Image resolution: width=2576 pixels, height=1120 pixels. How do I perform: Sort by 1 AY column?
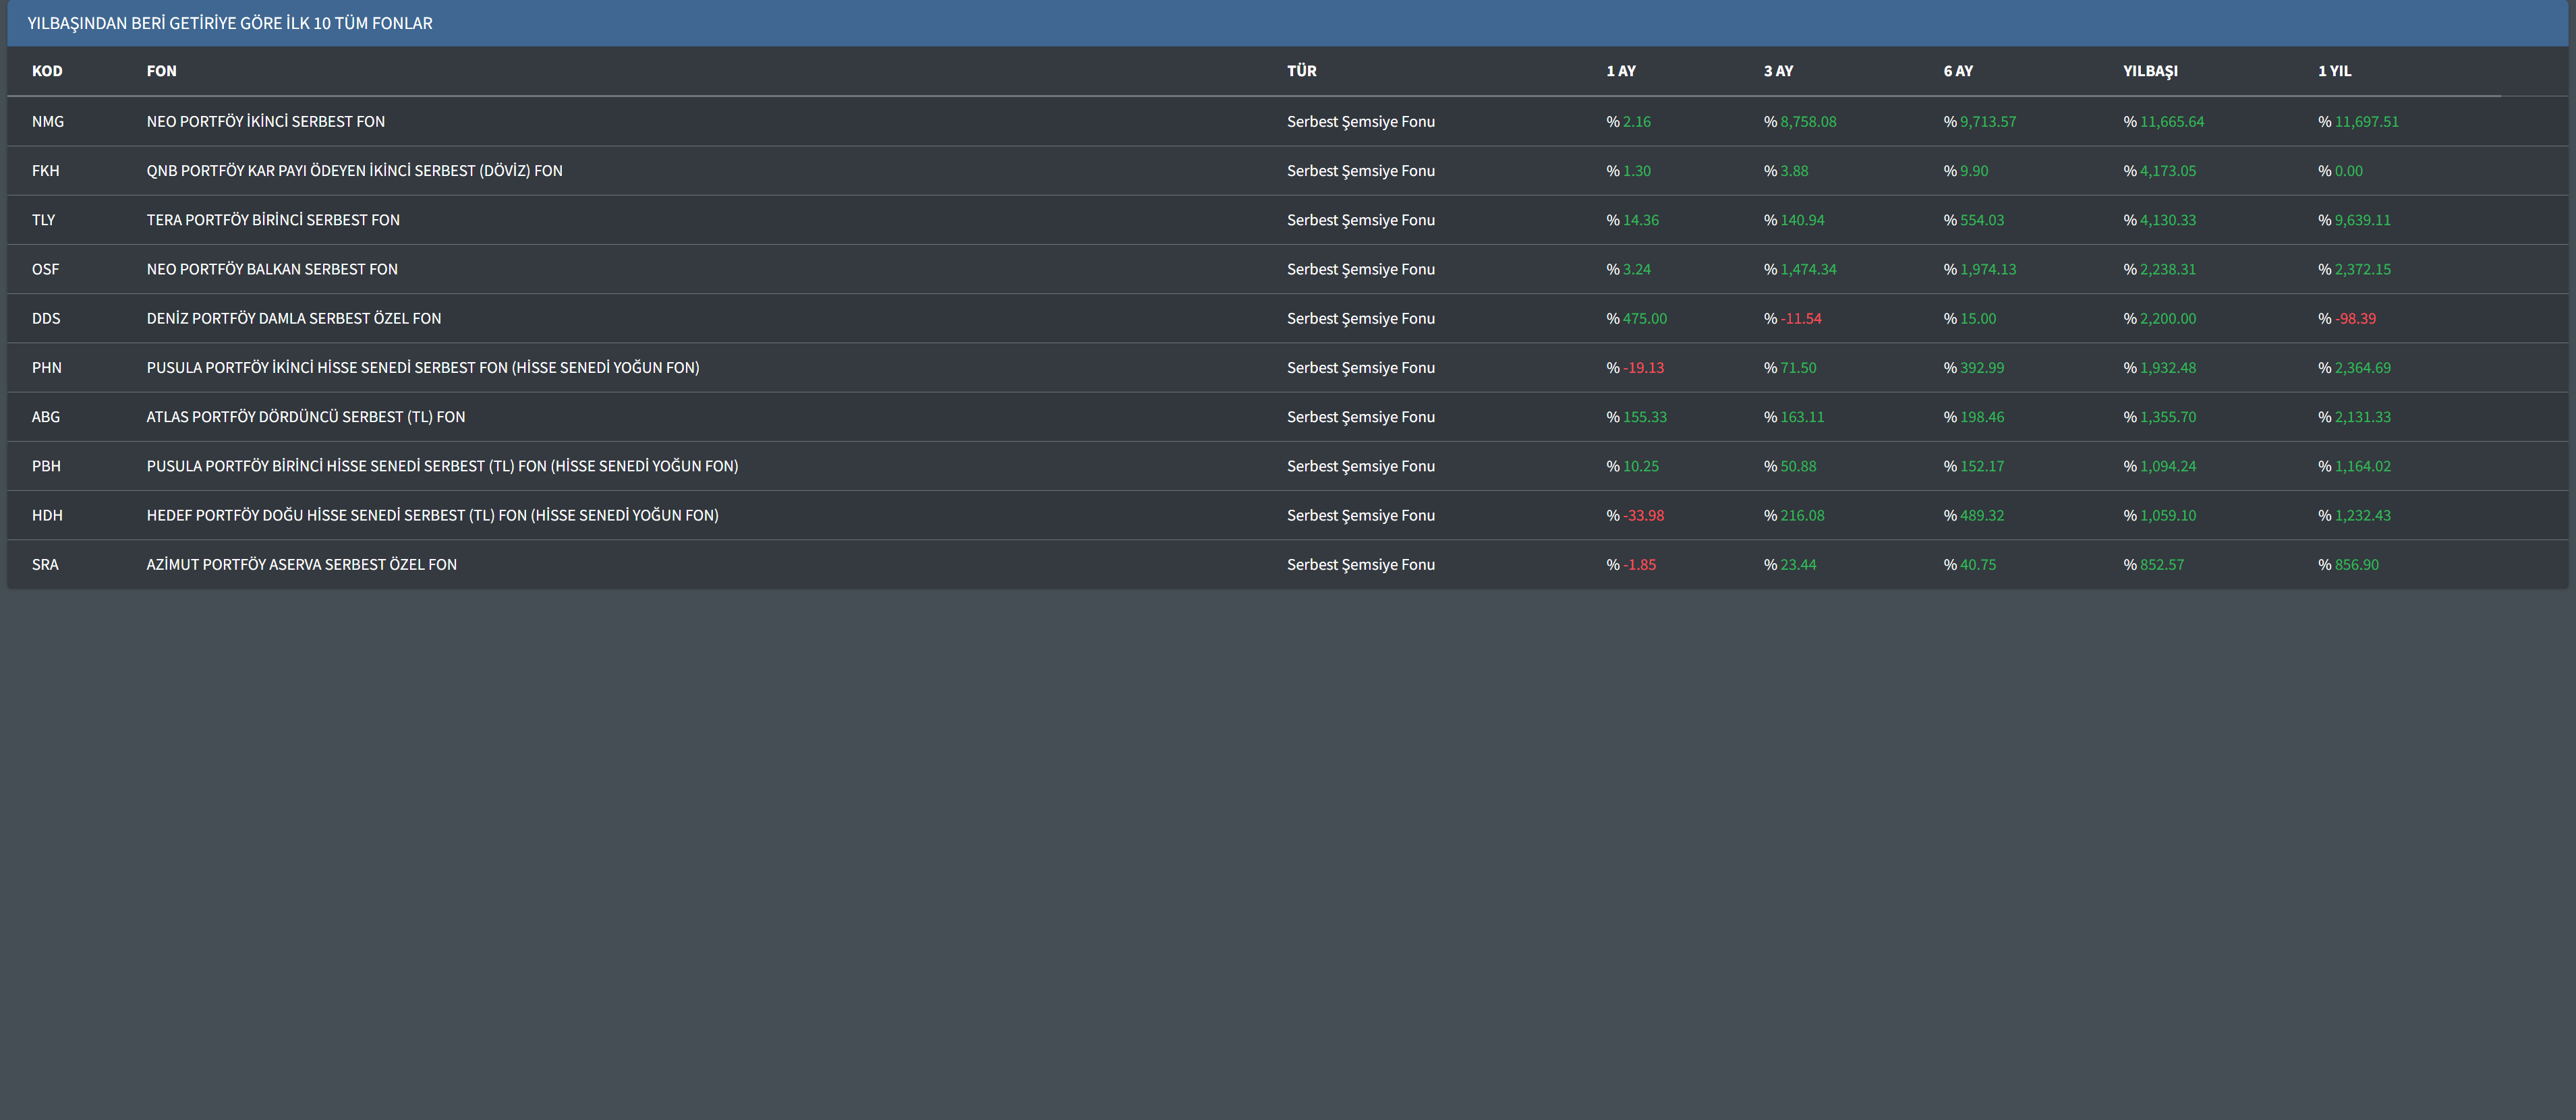pos(1620,71)
